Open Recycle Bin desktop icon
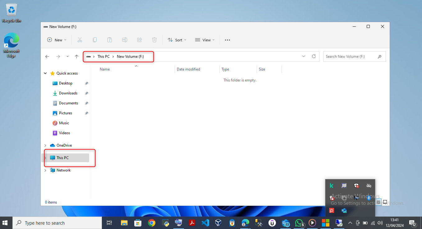This screenshot has width=422, height=229. [11, 13]
